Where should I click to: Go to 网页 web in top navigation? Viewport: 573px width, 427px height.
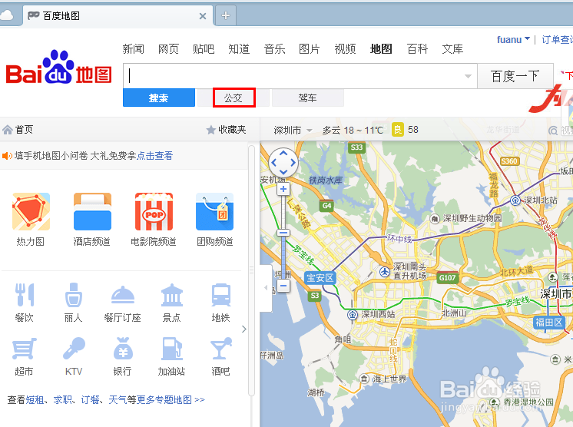pyautogui.click(x=168, y=49)
